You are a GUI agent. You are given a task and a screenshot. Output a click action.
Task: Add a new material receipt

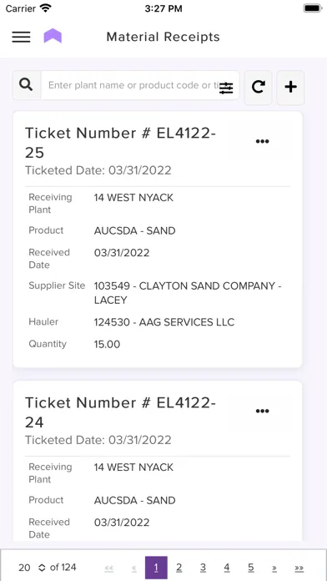coord(290,88)
